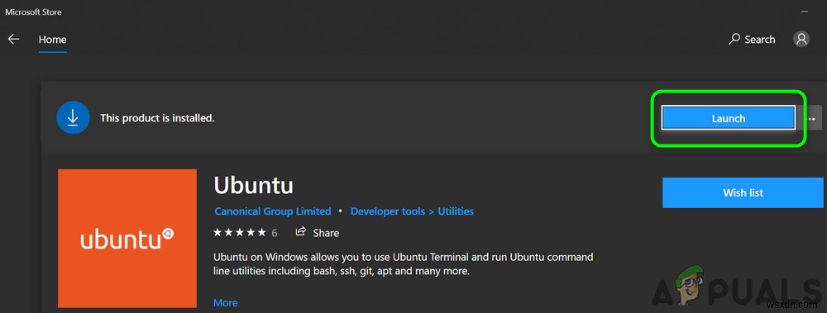Click the Ubuntu on Windows description text
Viewport: 827px width, 313px height.
[x=403, y=264]
